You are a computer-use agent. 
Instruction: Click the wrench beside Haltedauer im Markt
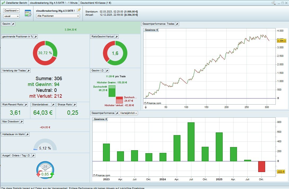point(27,134)
